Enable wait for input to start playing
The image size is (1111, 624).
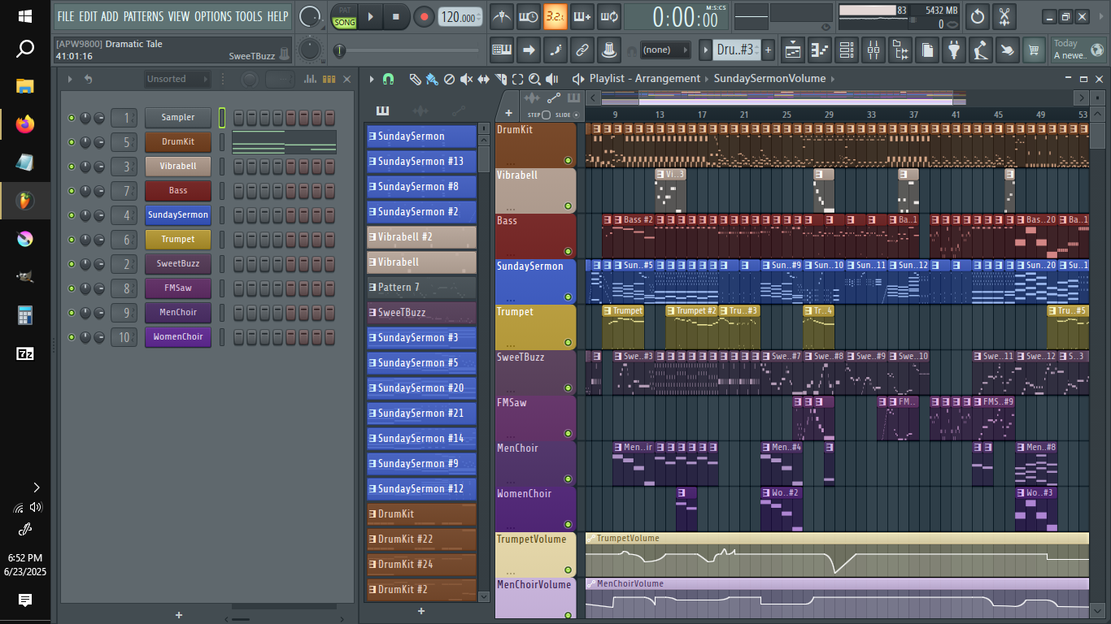point(529,16)
